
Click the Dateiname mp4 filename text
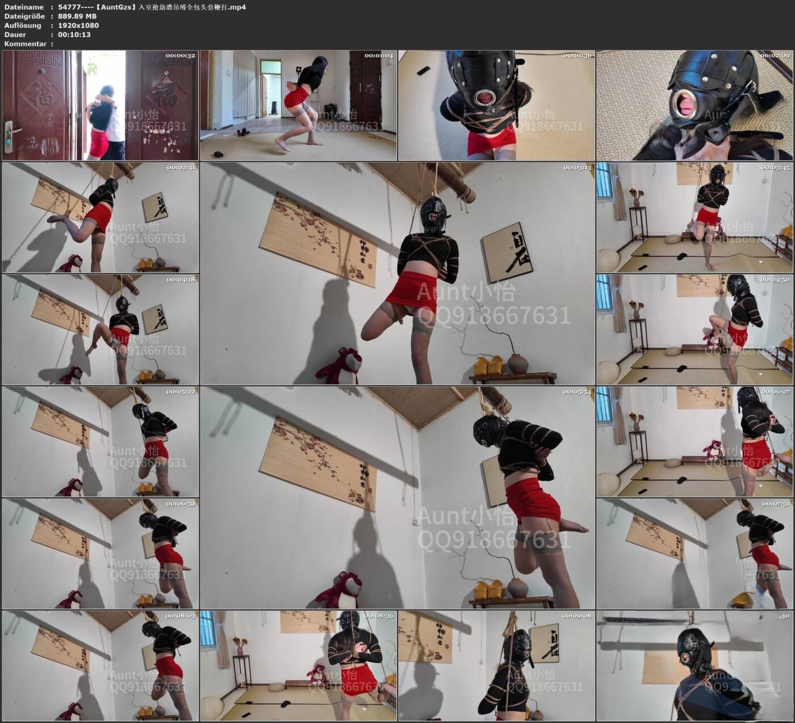click(152, 7)
